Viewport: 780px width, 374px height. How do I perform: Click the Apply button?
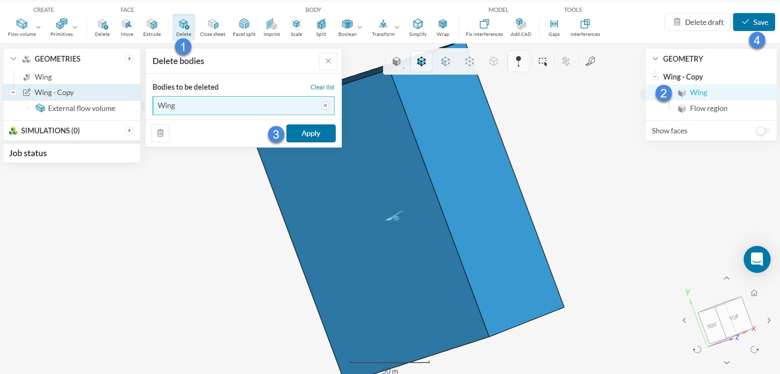pyautogui.click(x=310, y=133)
